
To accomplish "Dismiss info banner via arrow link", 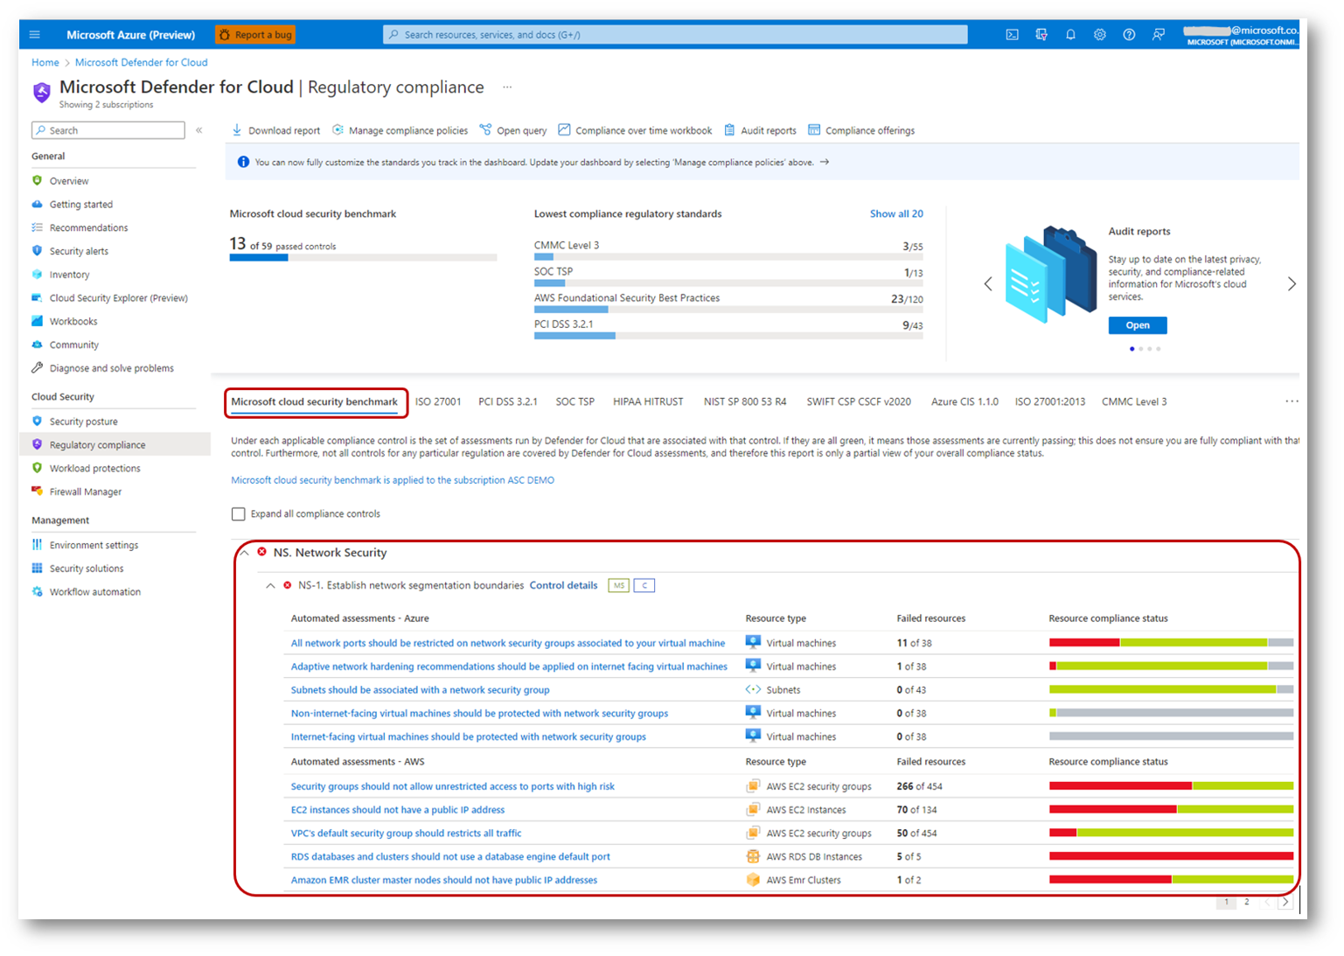I will tap(824, 162).
